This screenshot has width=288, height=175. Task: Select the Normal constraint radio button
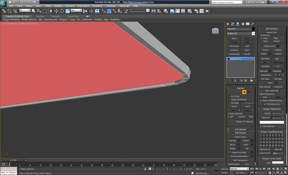[x=272, y=41]
